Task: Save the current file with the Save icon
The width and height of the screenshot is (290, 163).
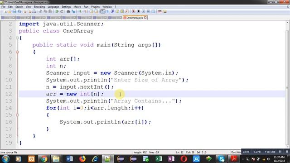Action: 14,11
